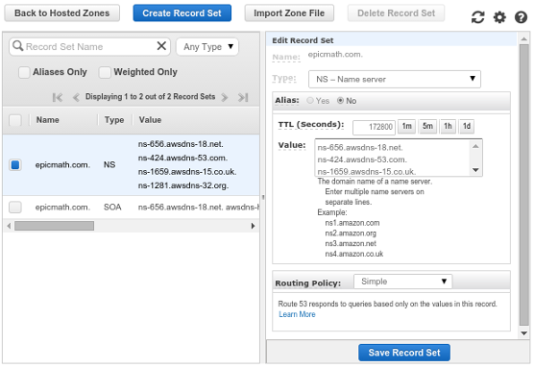This screenshot has width=534, height=368.
Task: Open the help question mark icon
Action: pyautogui.click(x=521, y=17)
